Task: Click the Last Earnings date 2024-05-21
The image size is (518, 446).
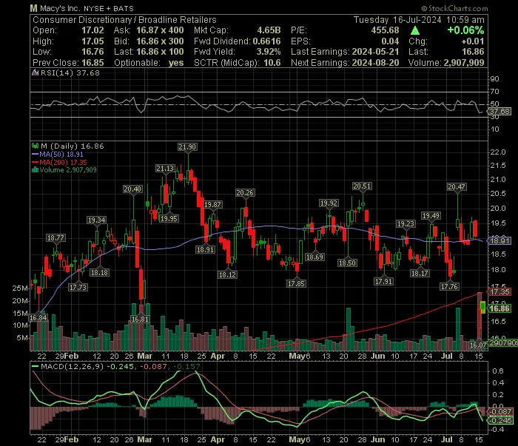Action: 375,52
